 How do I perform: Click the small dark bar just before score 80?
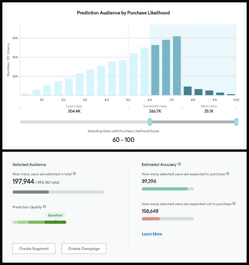[x=187, y=91]
